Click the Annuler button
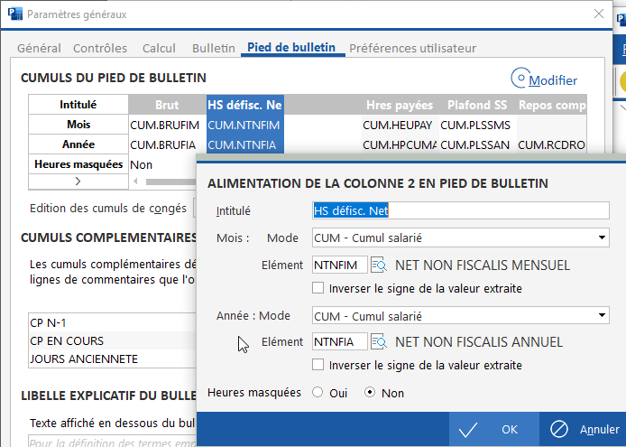The height and width of the screenshot is (447, 626). [x=583, y=430]
